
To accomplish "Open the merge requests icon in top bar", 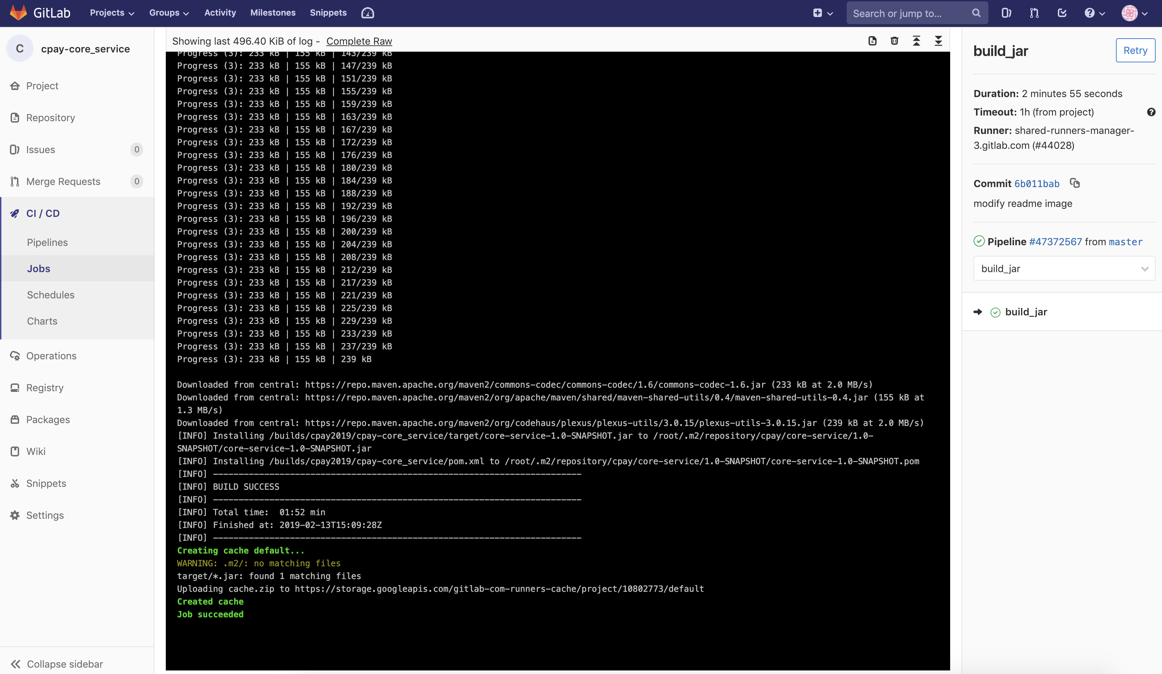I will click(x=1034, y=13).
